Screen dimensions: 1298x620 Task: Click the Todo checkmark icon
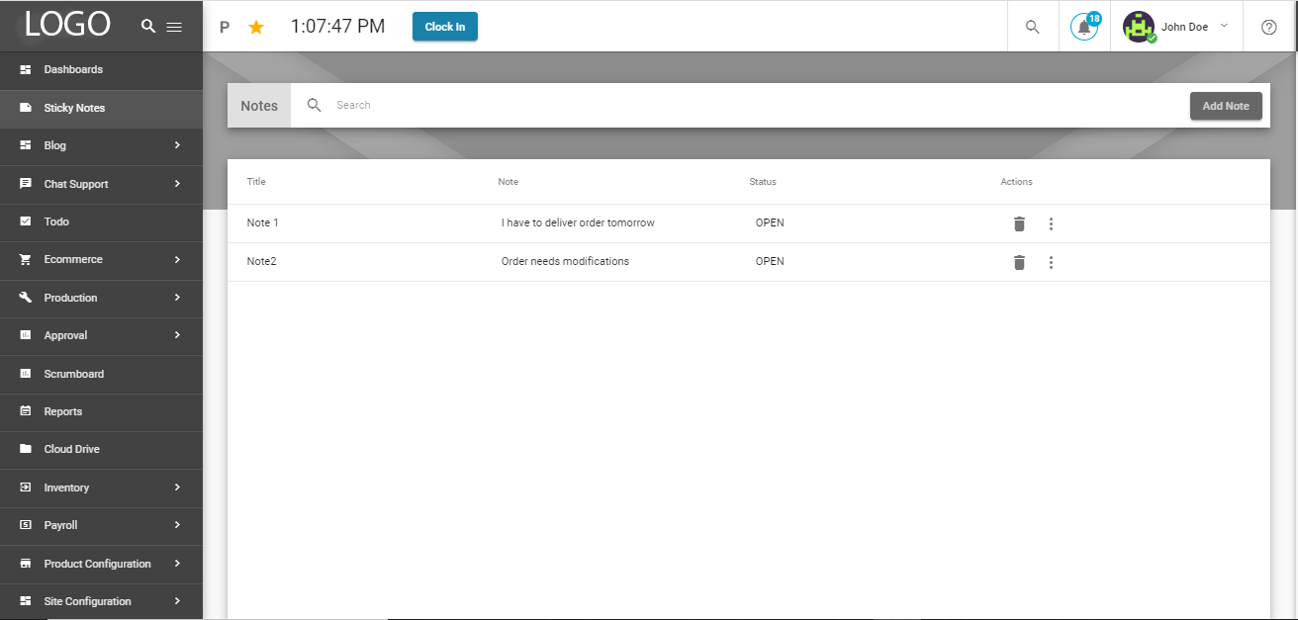(26, 221)
